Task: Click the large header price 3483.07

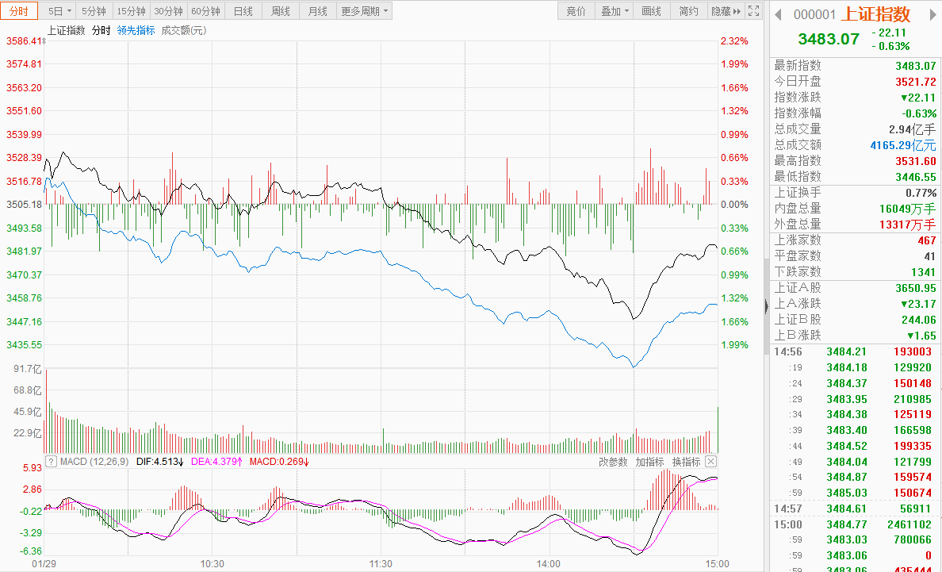Action: pyautogui.click(x=829, y=39)
